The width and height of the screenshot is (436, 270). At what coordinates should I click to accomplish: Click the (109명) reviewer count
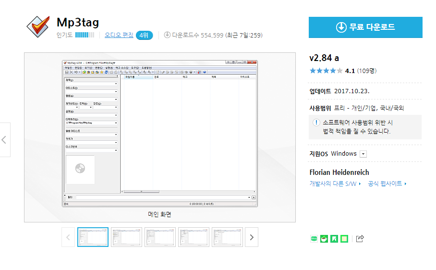[367, 71]
